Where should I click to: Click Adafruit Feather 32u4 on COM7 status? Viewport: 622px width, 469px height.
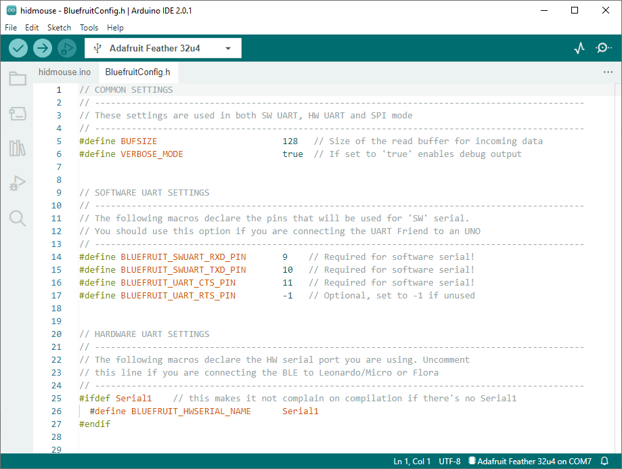click(531, 462)
